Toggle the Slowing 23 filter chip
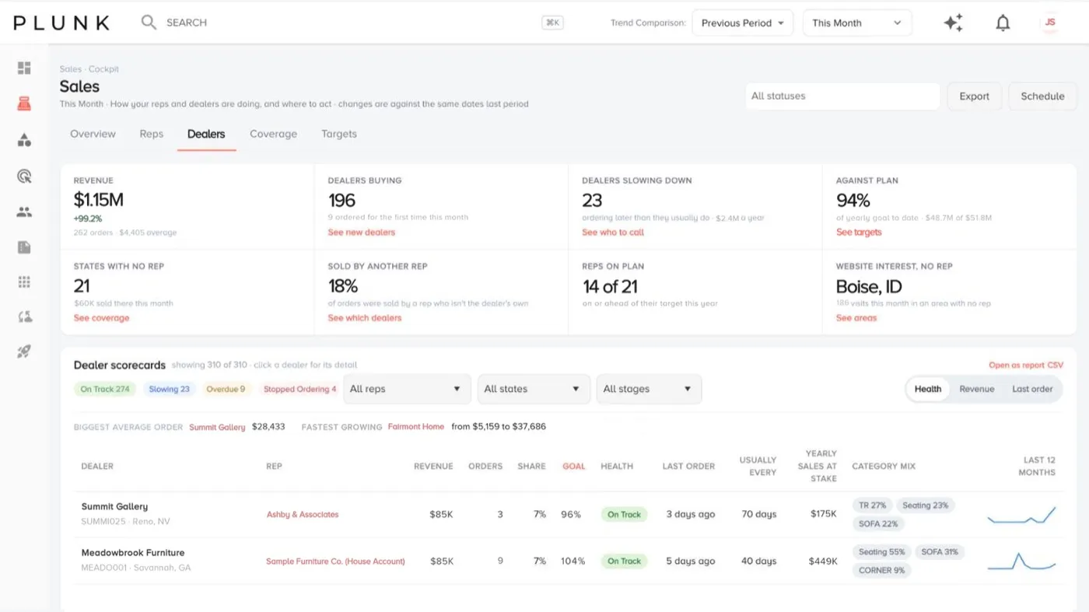This screenshot has width=1089, height=612. [169, 389]
